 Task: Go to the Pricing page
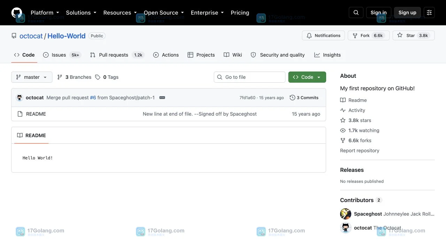(x=240, y=12)
